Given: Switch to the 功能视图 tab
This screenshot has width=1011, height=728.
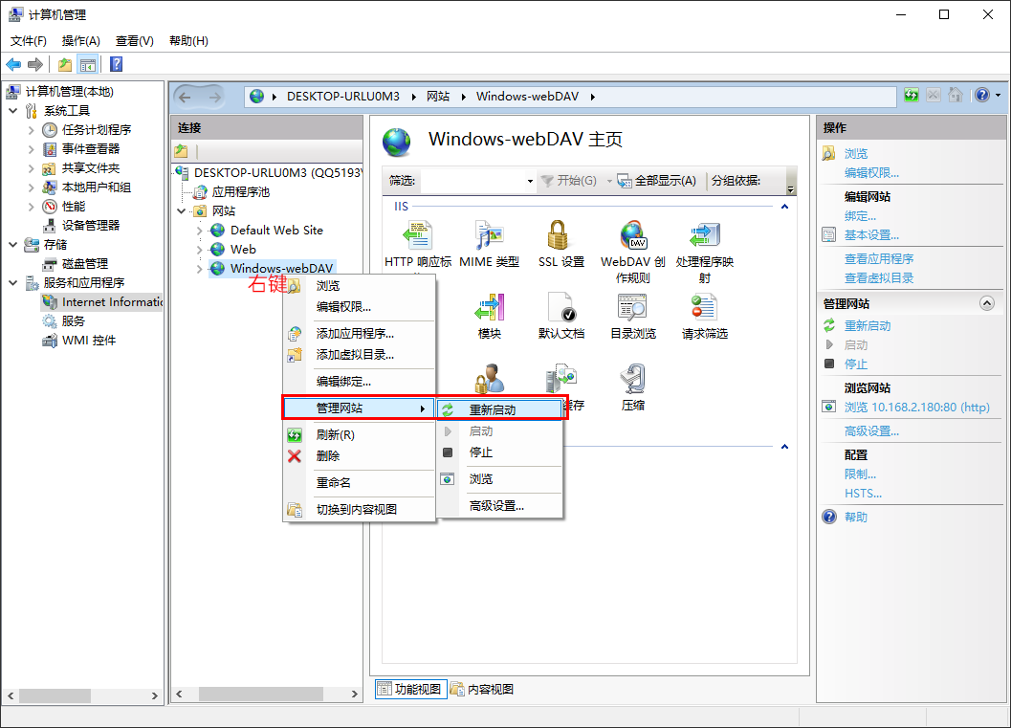Looking at the screenshot, I should (x=410, y=690).
